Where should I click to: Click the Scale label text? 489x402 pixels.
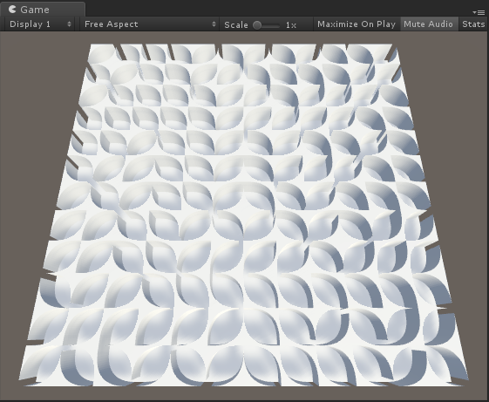coord(236,24)
